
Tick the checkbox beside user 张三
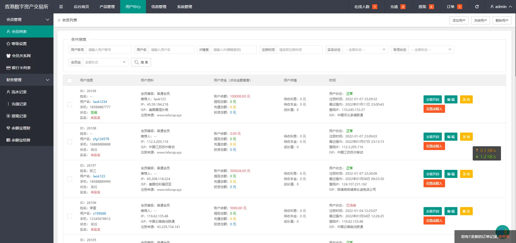click(70, 179)
